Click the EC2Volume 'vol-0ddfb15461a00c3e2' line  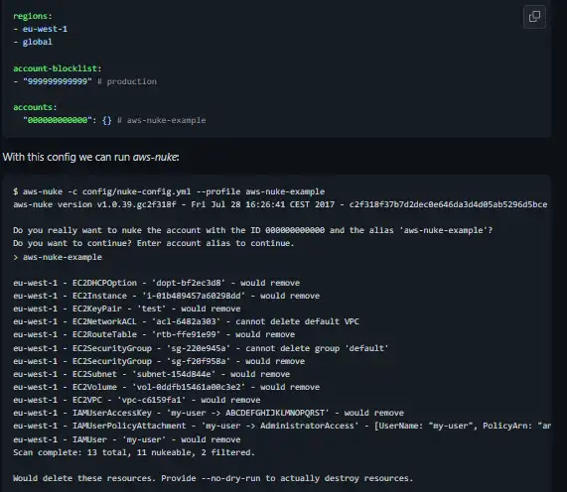(167, 387)
